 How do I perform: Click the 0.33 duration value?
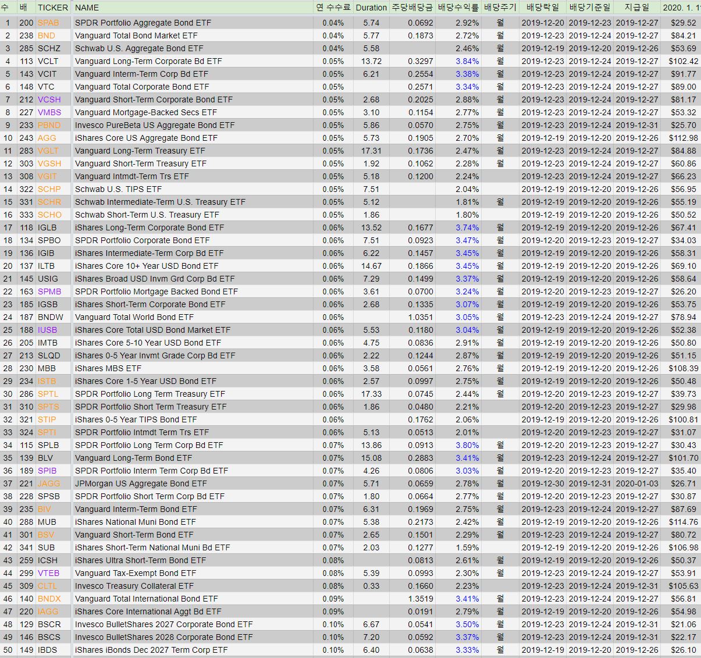point(371,586)
